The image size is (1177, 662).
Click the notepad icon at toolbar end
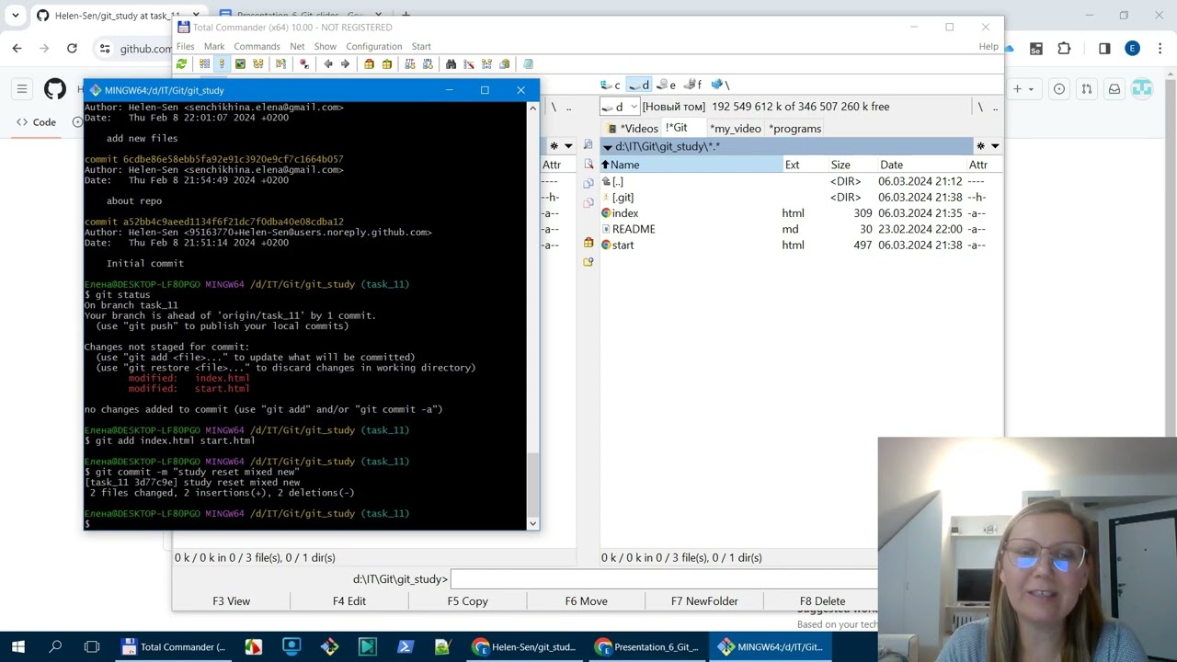528,64
